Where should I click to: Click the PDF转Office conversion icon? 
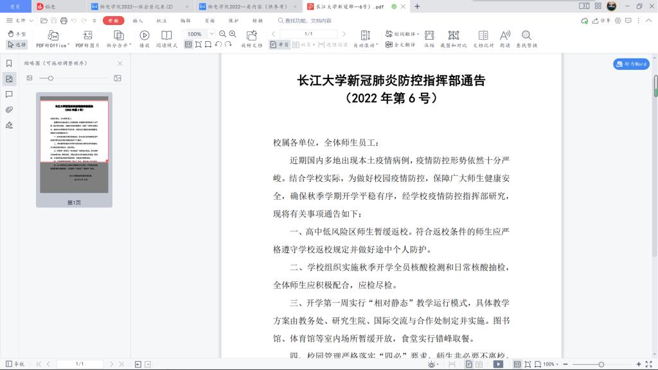pos(53,35)
